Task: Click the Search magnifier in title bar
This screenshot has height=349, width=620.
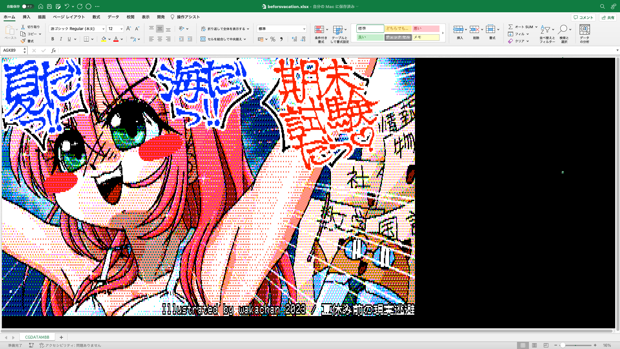Action: tap(602, 6)
